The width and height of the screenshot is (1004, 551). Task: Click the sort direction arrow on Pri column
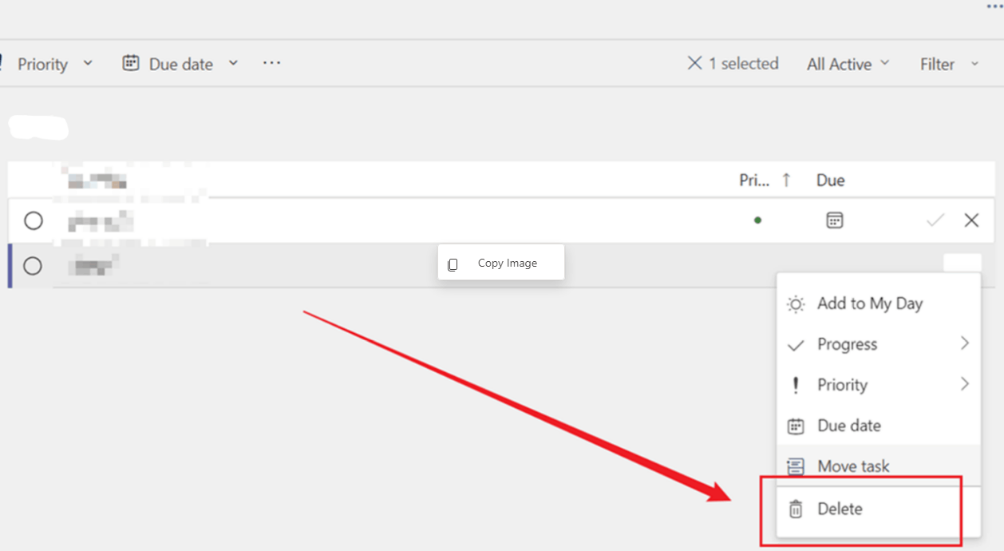(x=786, y=180)
